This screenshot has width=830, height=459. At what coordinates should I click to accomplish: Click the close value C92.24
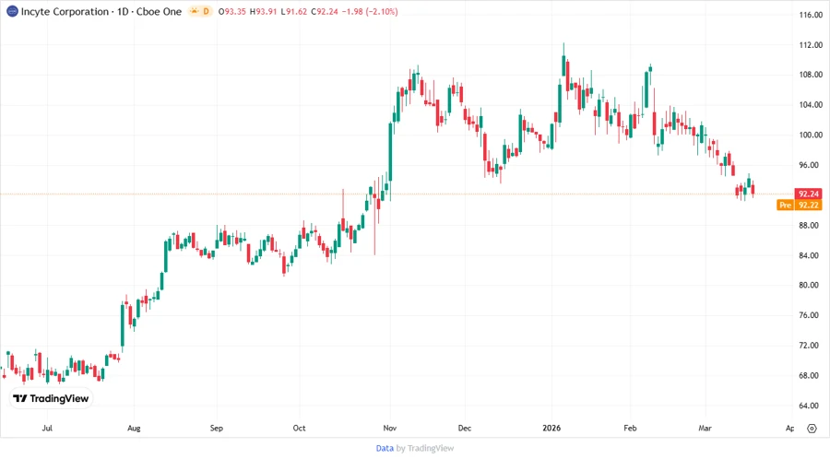(x=324, y=11)
